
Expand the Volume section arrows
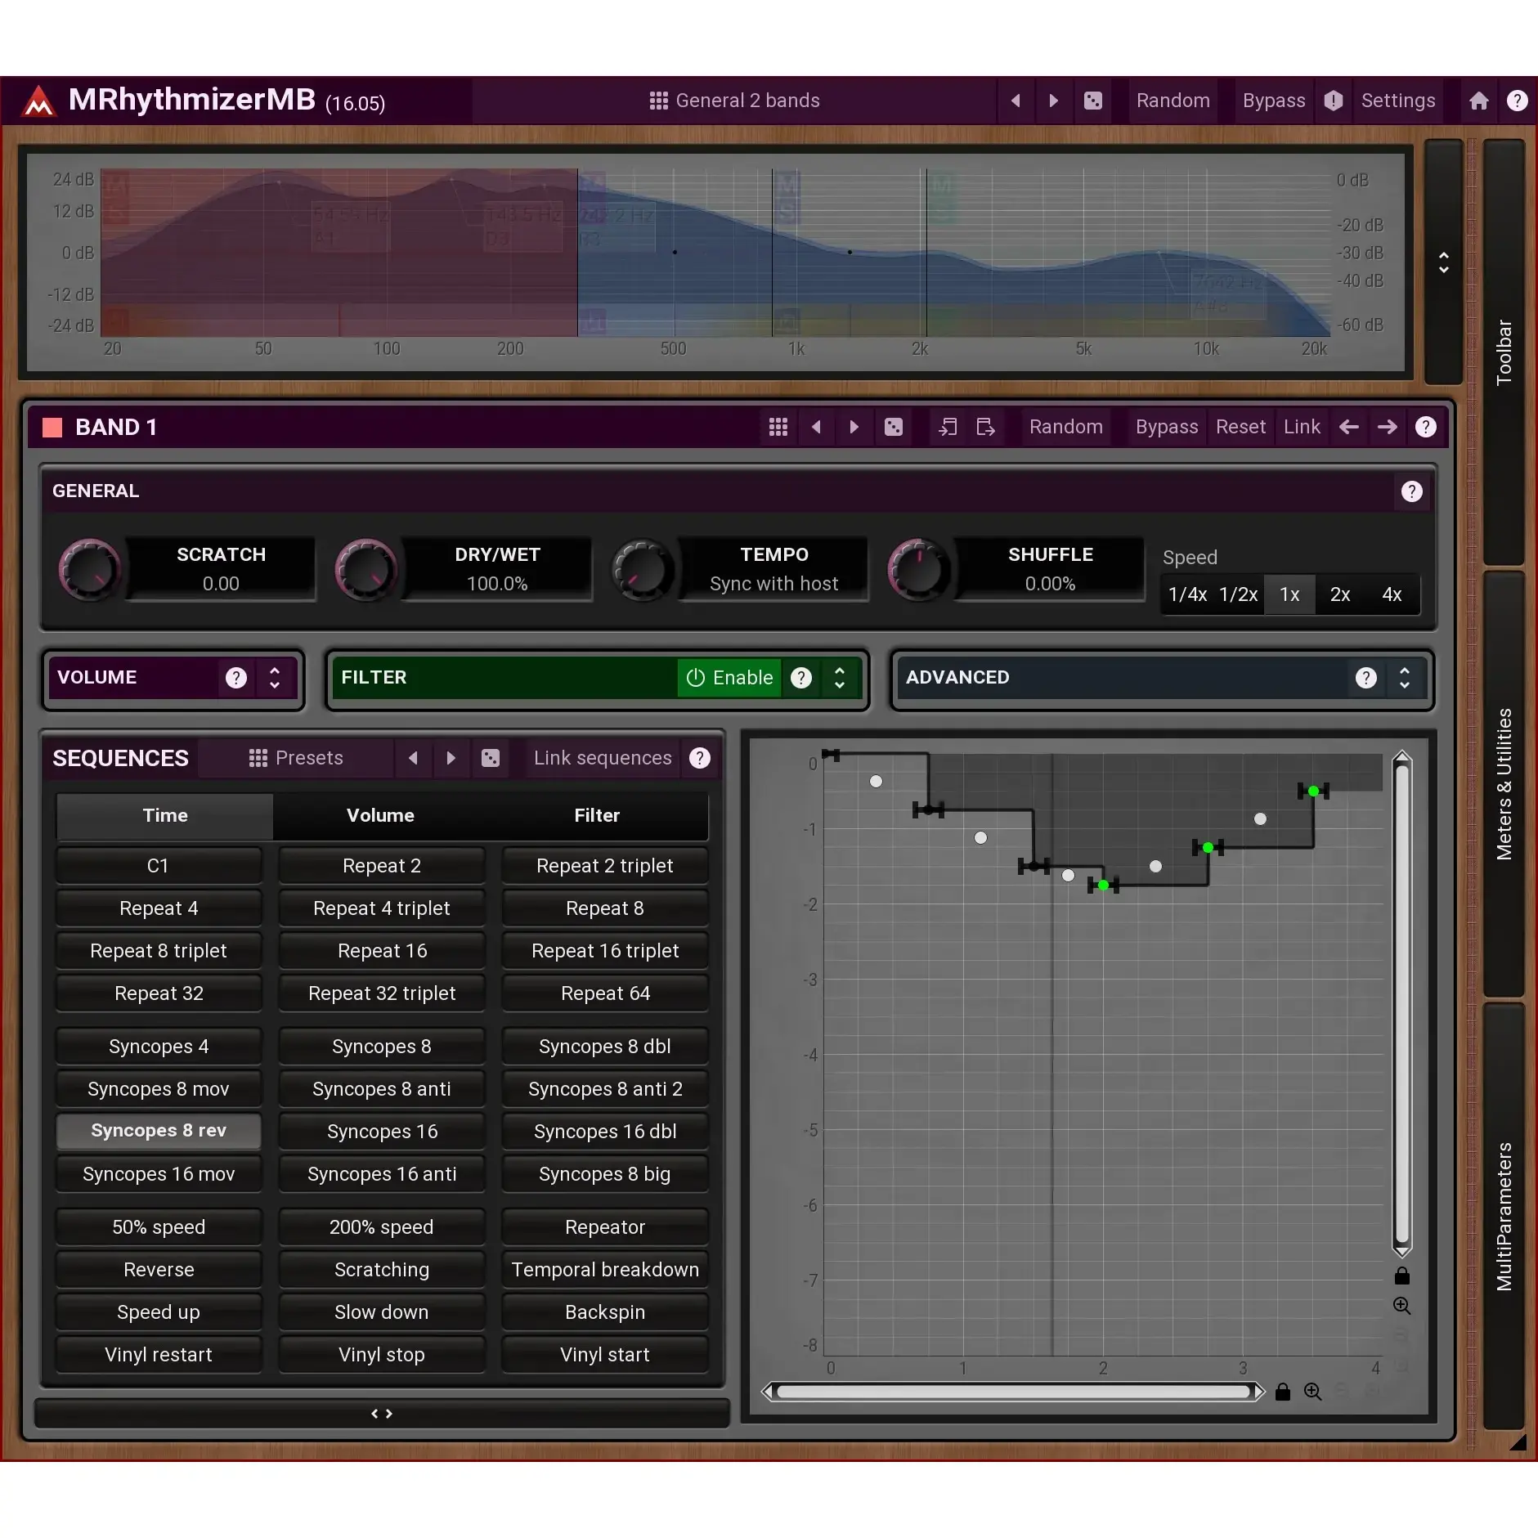275,678
